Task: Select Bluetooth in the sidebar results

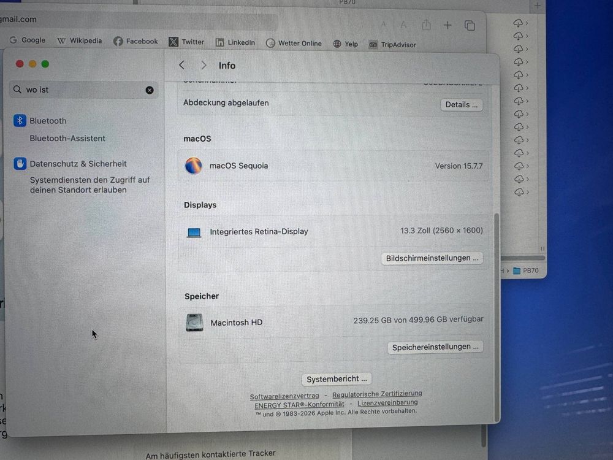Action: 48,121
